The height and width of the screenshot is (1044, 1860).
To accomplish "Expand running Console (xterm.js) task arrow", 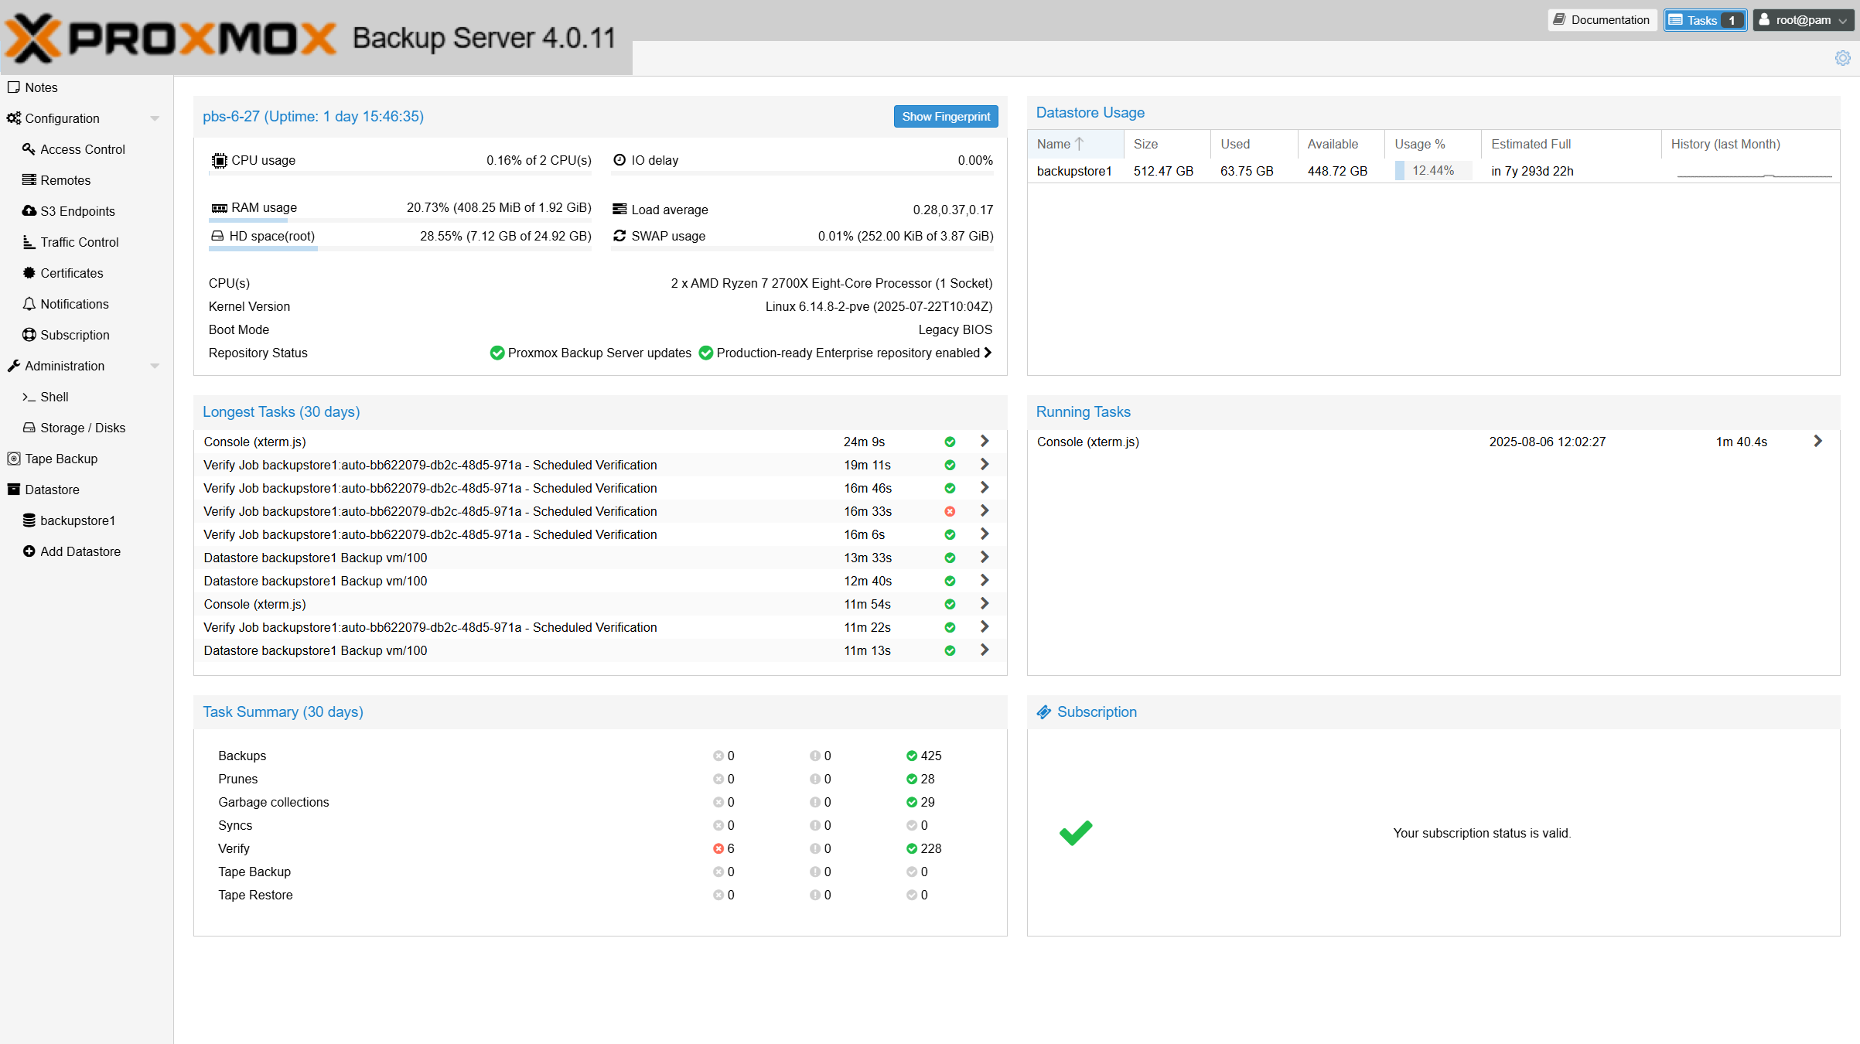I will pyautogui.click(x=1818, y=441).
